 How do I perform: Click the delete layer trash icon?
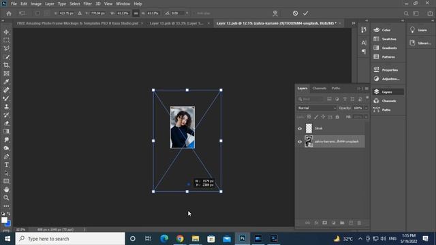pos(359,223)
